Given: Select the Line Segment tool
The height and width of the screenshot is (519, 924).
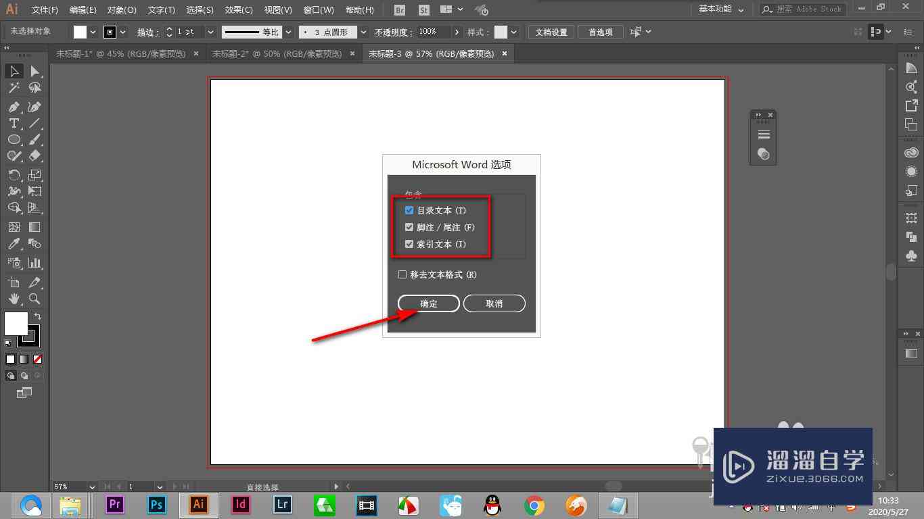Looking at the screenshot, I should coord(34,123).
